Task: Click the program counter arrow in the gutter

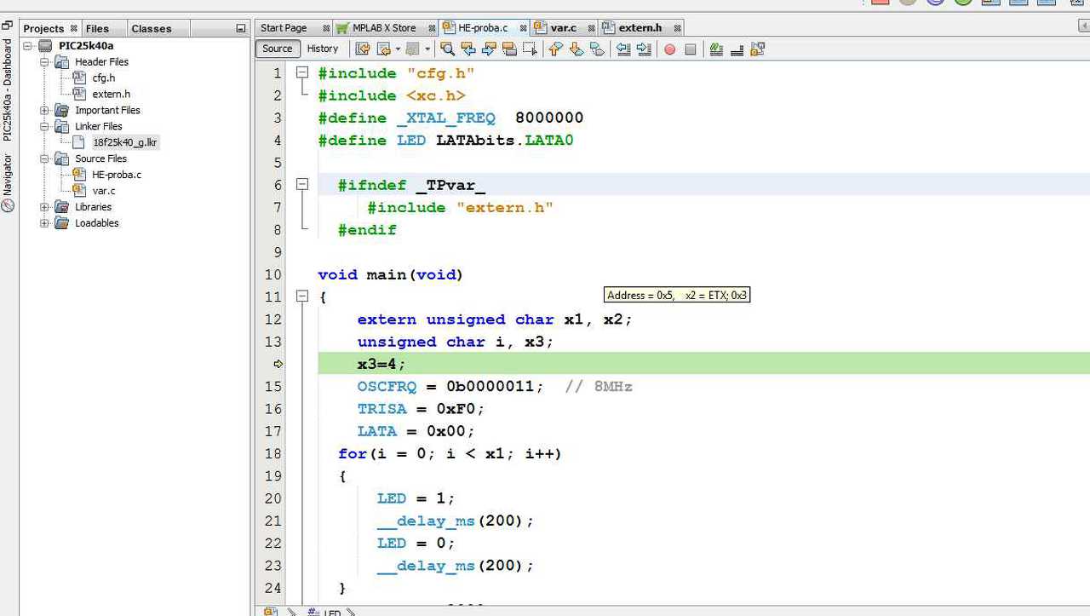Action: [278, 365]
